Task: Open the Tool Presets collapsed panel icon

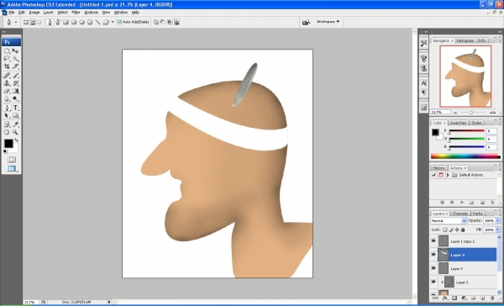Action: 423,43
